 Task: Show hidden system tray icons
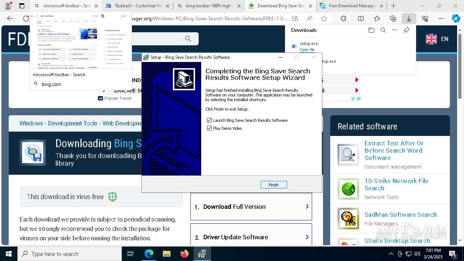391,254
